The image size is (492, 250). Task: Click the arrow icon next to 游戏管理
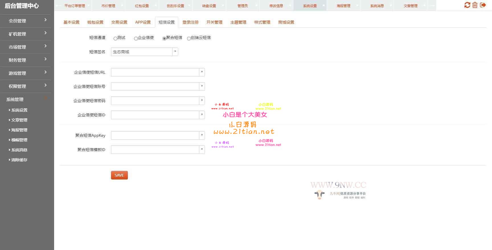[46, 72]
